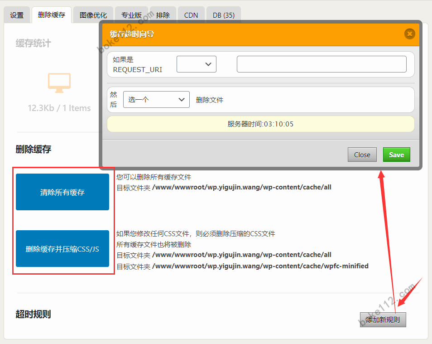Click the 缓存超时向导 dialog title

click(132, 34)
